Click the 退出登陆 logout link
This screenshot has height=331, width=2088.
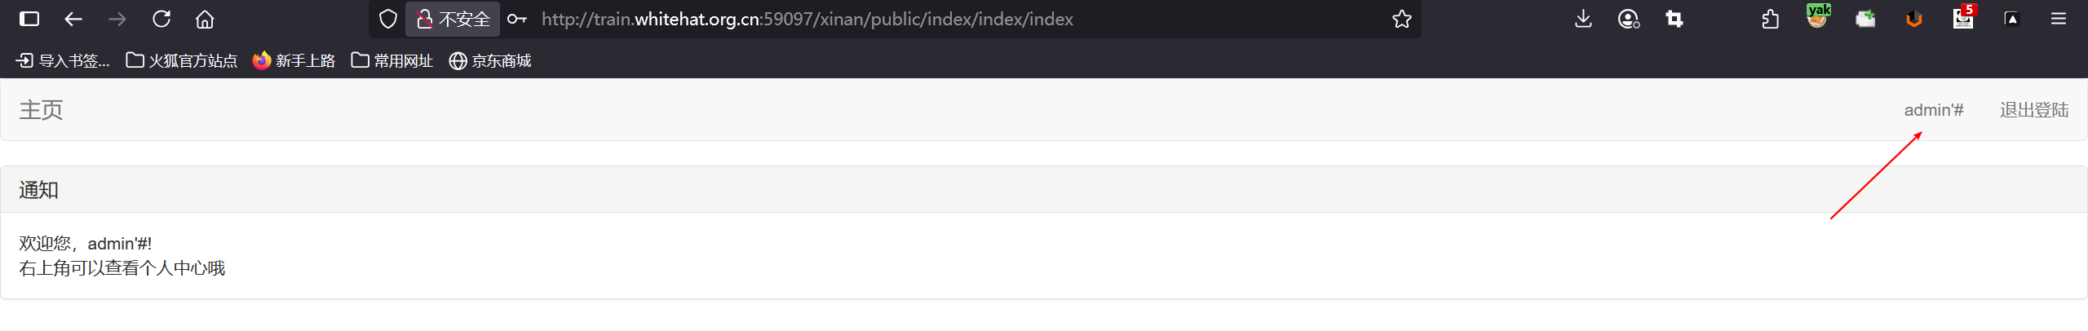click(2034, 110)
